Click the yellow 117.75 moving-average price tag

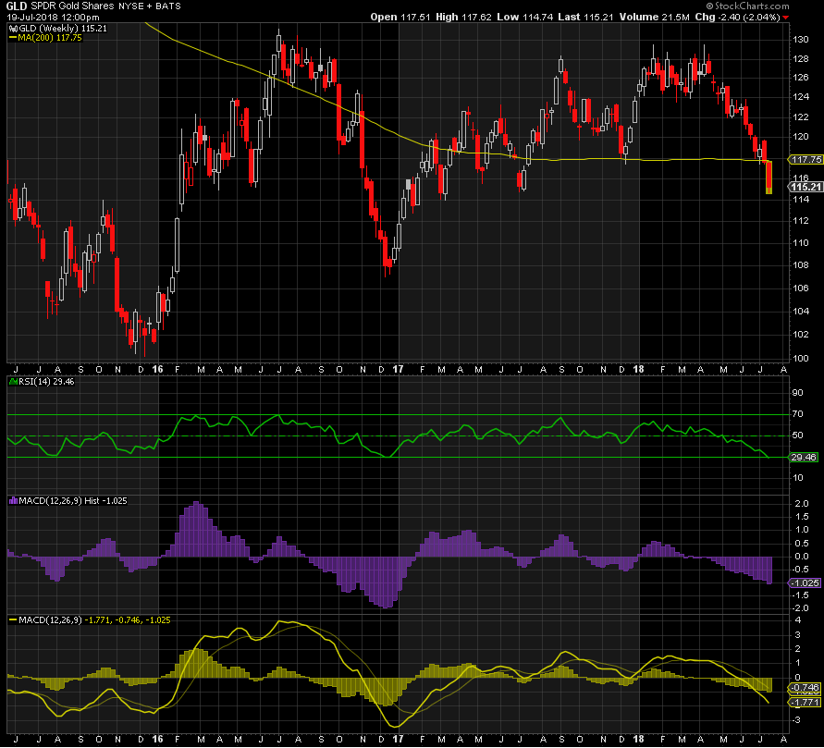(x=806, y=160)
